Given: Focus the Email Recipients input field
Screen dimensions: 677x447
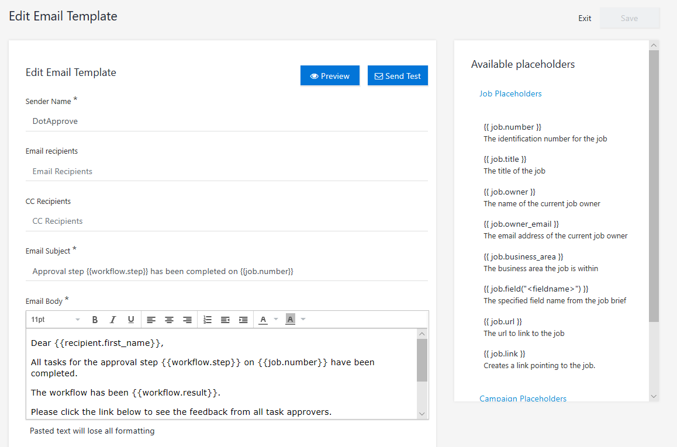Looking at the screenshot, I should (x=227, y=171).
